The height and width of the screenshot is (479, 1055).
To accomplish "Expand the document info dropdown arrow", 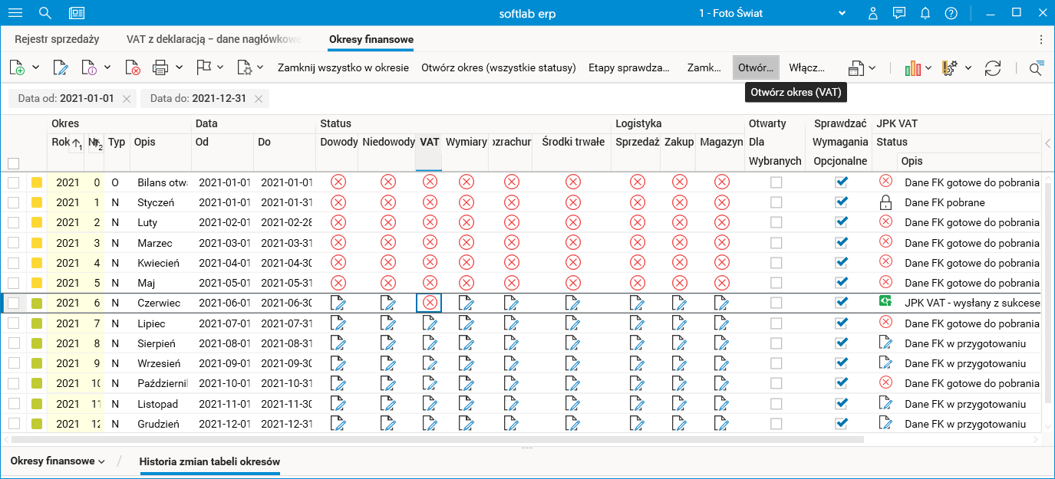I will tap(107, 67).
